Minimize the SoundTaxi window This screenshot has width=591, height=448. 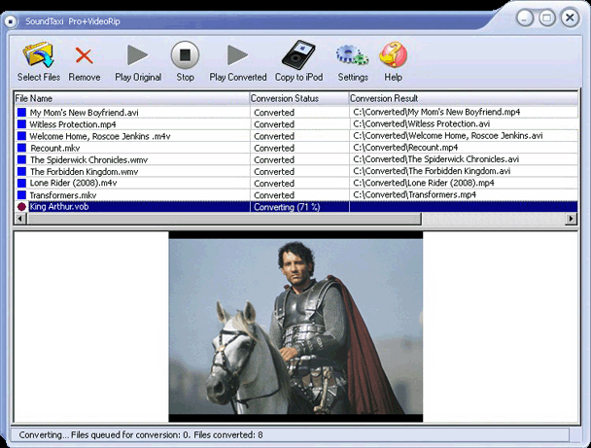pos(525,17)
